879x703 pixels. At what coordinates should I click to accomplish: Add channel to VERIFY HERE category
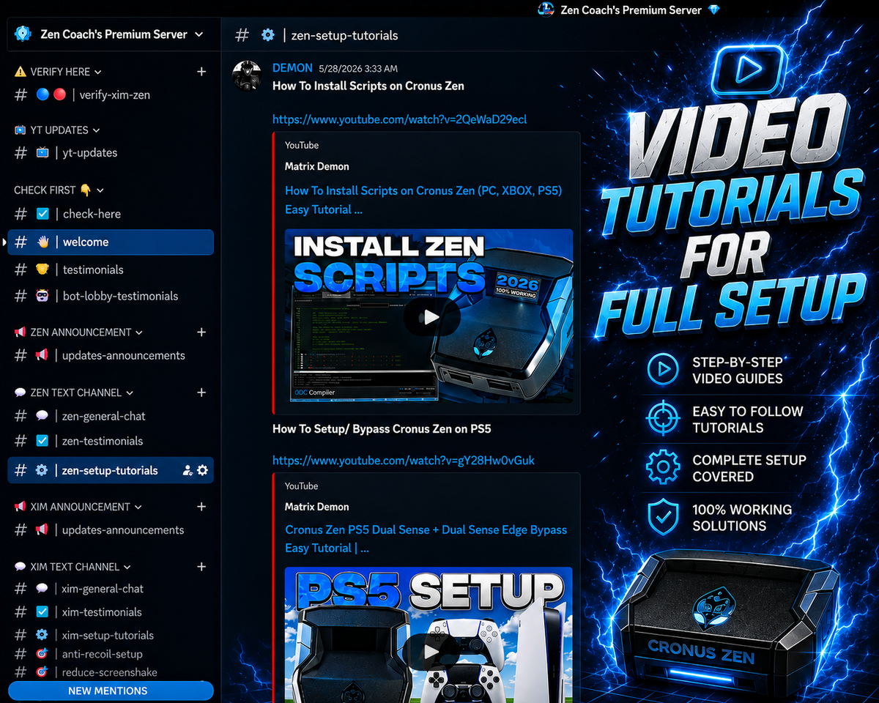point(201,72)
